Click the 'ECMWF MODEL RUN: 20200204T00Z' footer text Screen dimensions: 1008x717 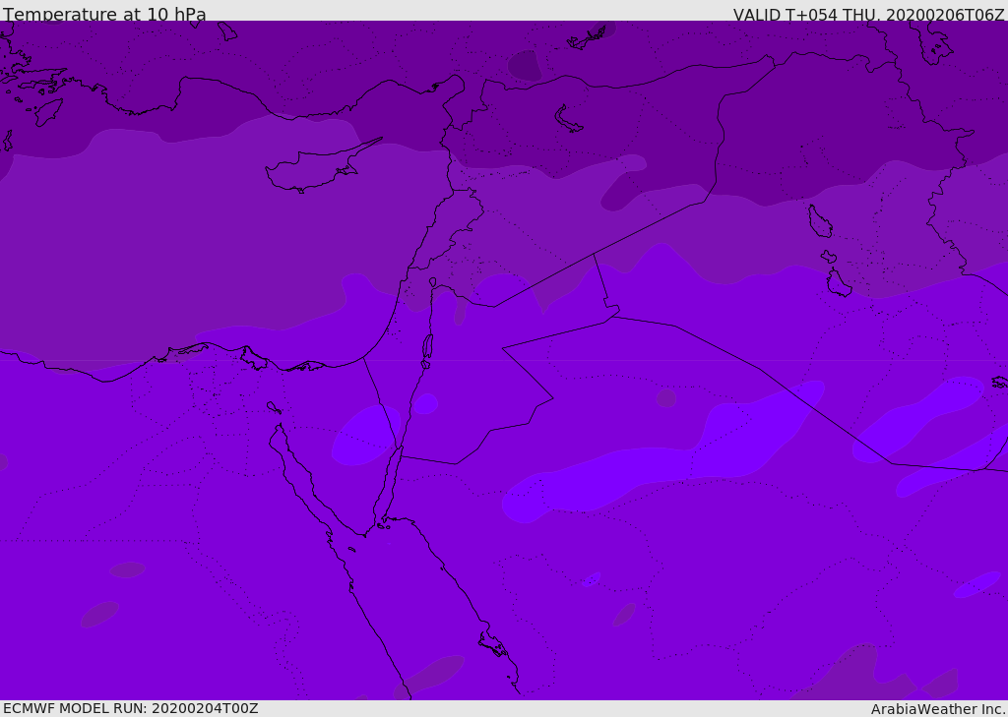(x=131, y=708)
